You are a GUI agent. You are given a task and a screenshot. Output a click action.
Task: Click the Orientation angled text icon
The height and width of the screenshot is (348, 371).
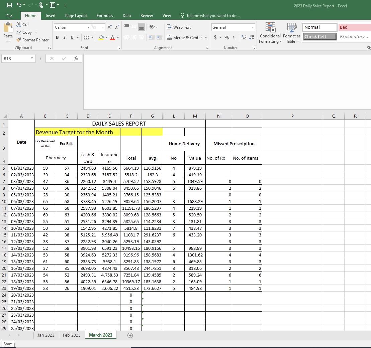pyautogui.click(x=152, y=27)
